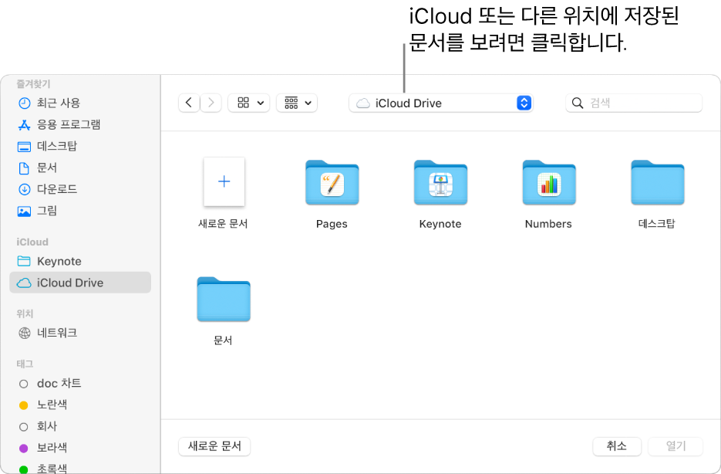Open 그림 in the sidebar
Image resolution: width=721 pixels, height=474 pixels.
pos(80,210)
